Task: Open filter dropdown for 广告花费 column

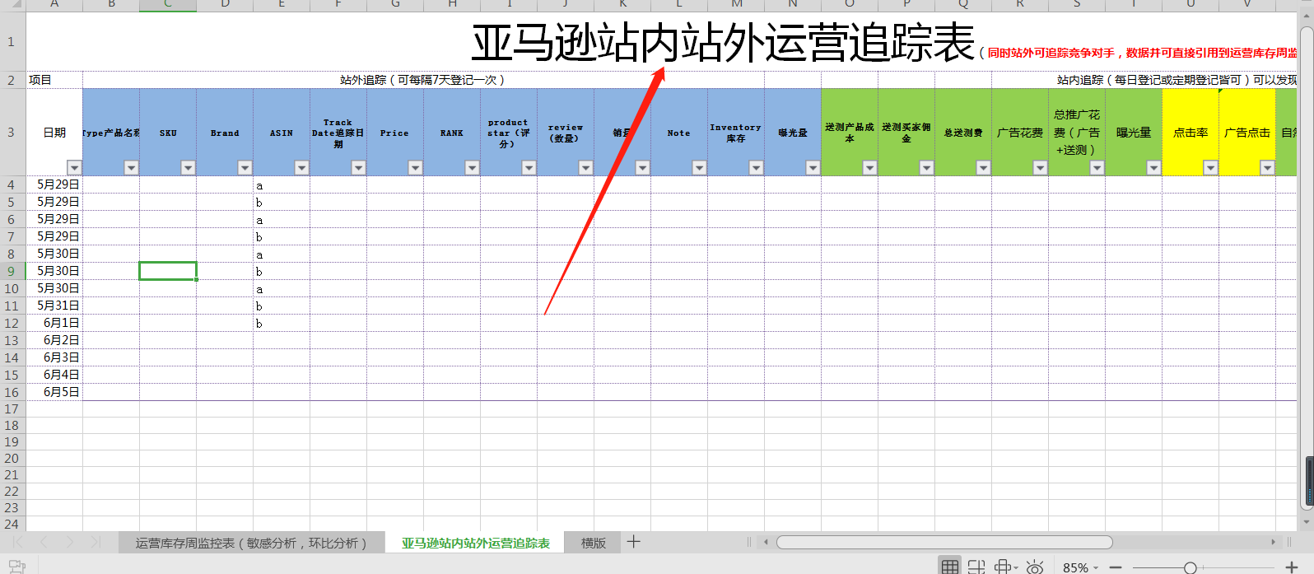Action: coord(1040,168)
